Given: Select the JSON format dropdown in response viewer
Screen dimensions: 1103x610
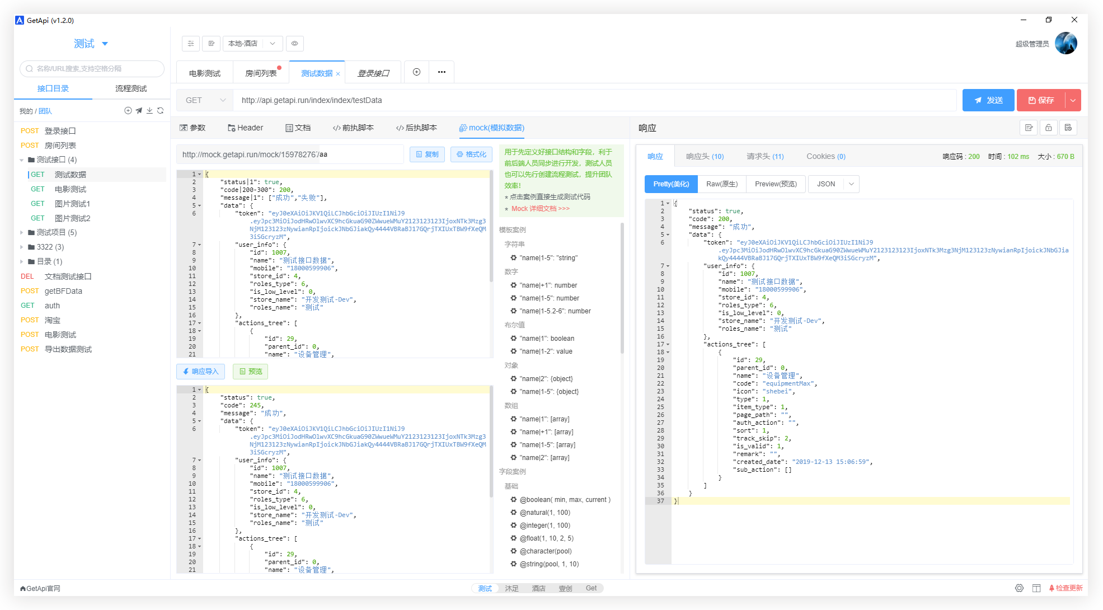Looking at the screenshot, I should (x=833, y=184).
